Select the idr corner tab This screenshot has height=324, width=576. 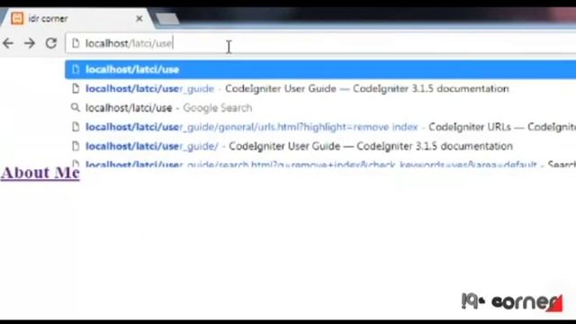pos(77,18)
